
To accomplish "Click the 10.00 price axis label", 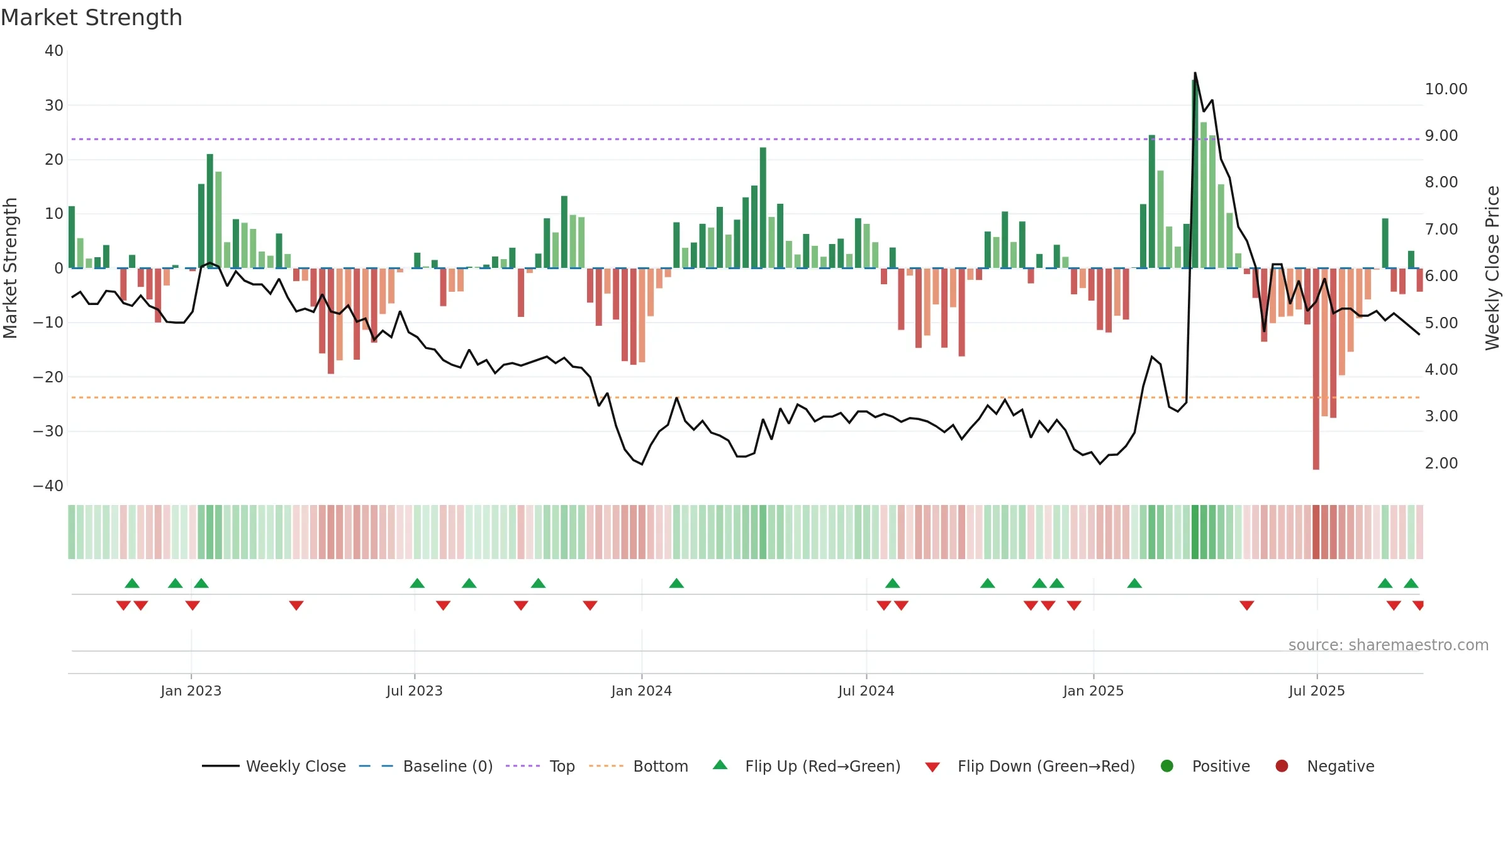I will click(x=1446, y=89).
